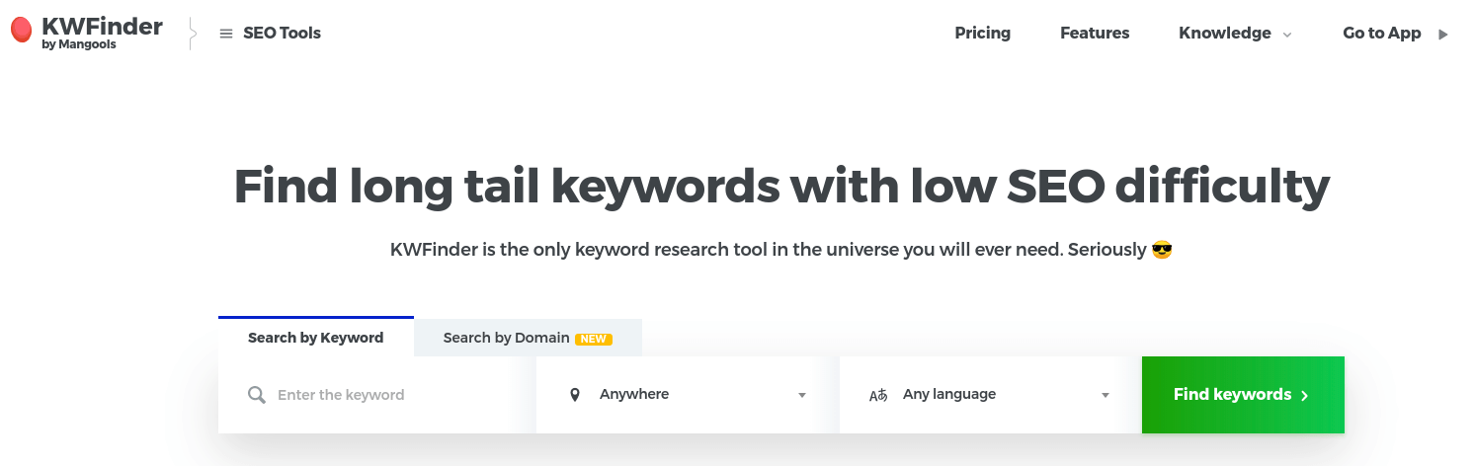The height and width of the screenshot is (466, 1475).
Task: Click the red KWFinder logo icon
Action: (x=21, y=32)
